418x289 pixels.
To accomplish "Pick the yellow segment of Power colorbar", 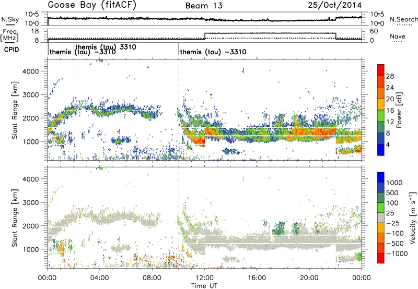I will 381,104.
